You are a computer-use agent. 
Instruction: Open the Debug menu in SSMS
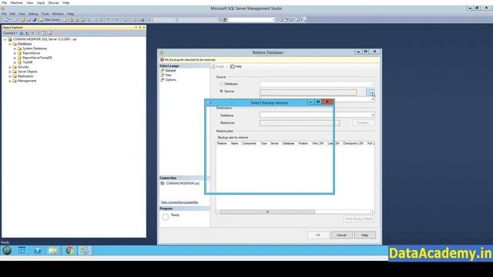pos(33,14)
